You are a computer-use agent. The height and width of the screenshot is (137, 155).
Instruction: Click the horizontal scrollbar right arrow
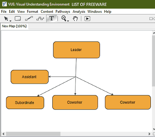tap(149, 134)
